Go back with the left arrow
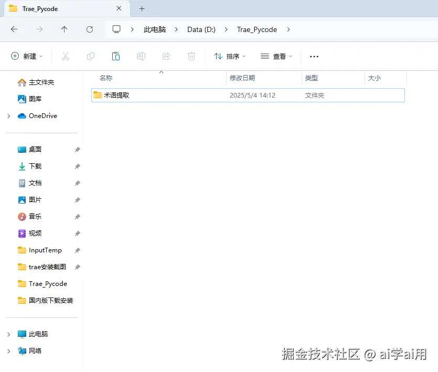The width and height of the screenshot is (438, 372). point(14,29)
